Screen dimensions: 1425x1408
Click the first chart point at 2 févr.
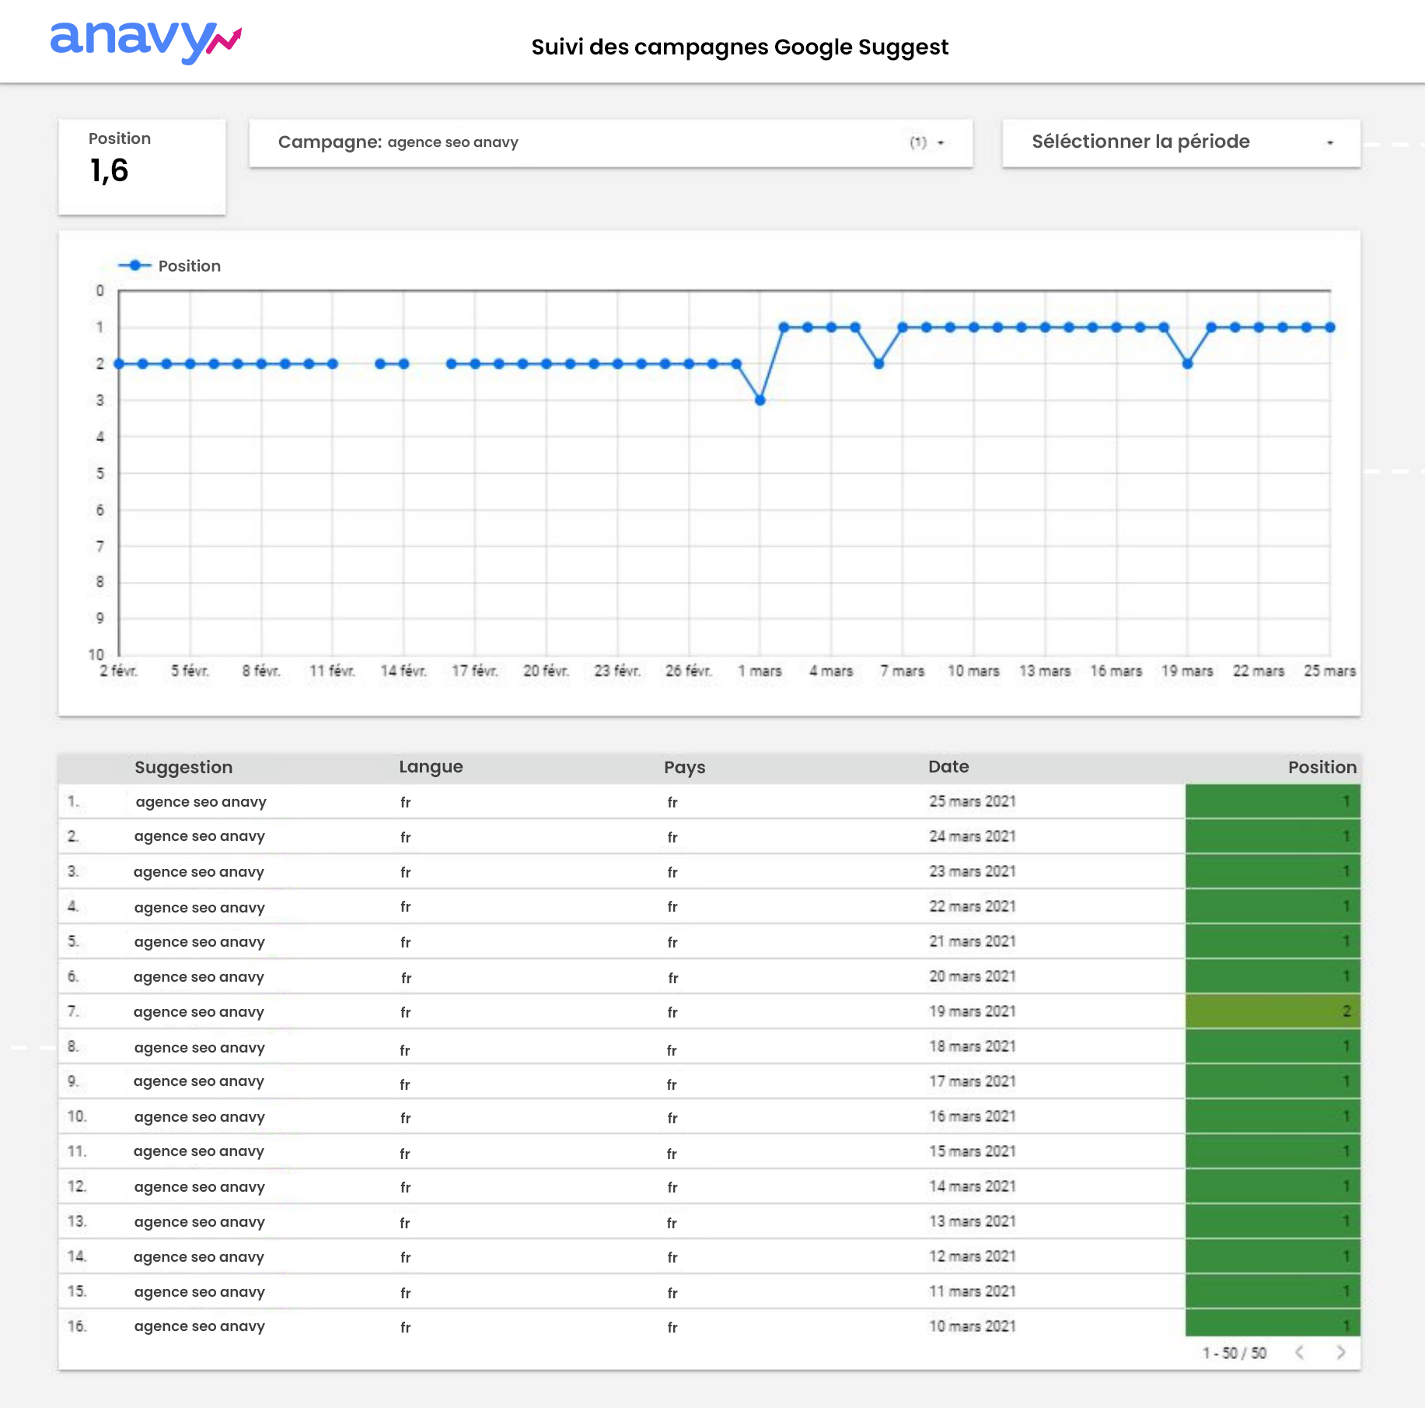tap(119, 363)
